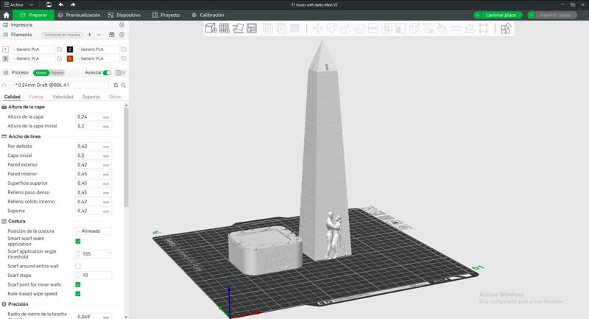Open Impresora settings gear icon
The width and height of the screenshot is (589, 319).
click(x=121, y=25)
